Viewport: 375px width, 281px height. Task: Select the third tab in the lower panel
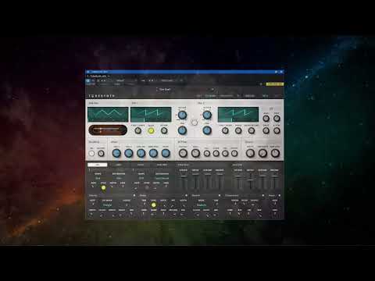pos(141,165)
